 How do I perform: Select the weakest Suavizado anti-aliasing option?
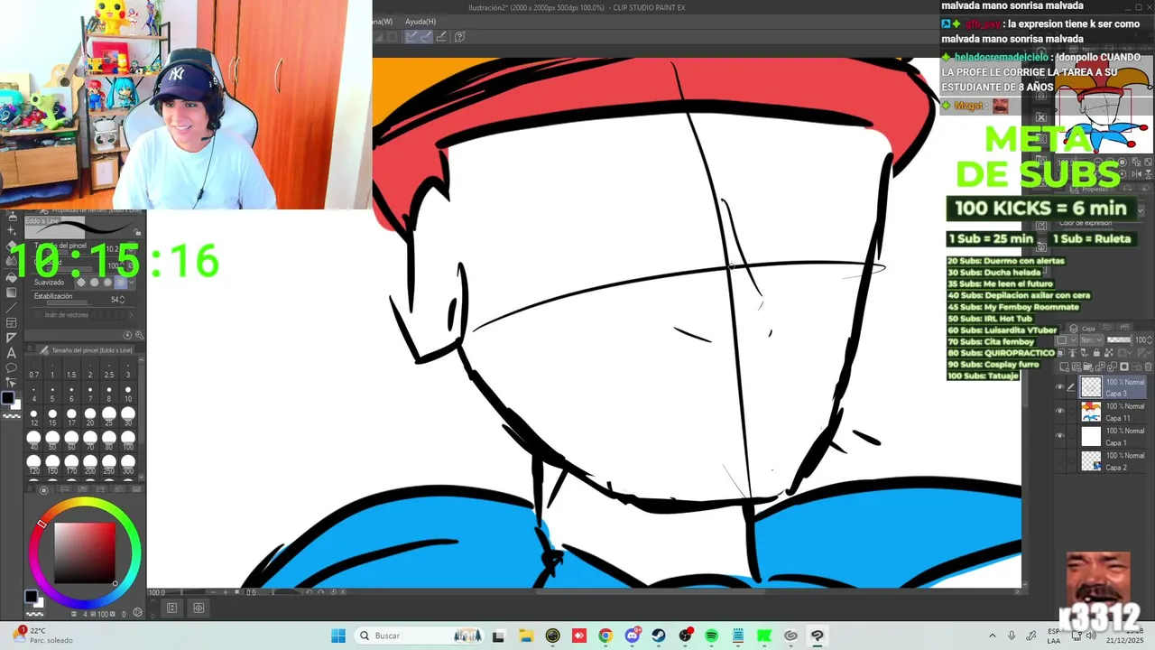tap(81, 283)
